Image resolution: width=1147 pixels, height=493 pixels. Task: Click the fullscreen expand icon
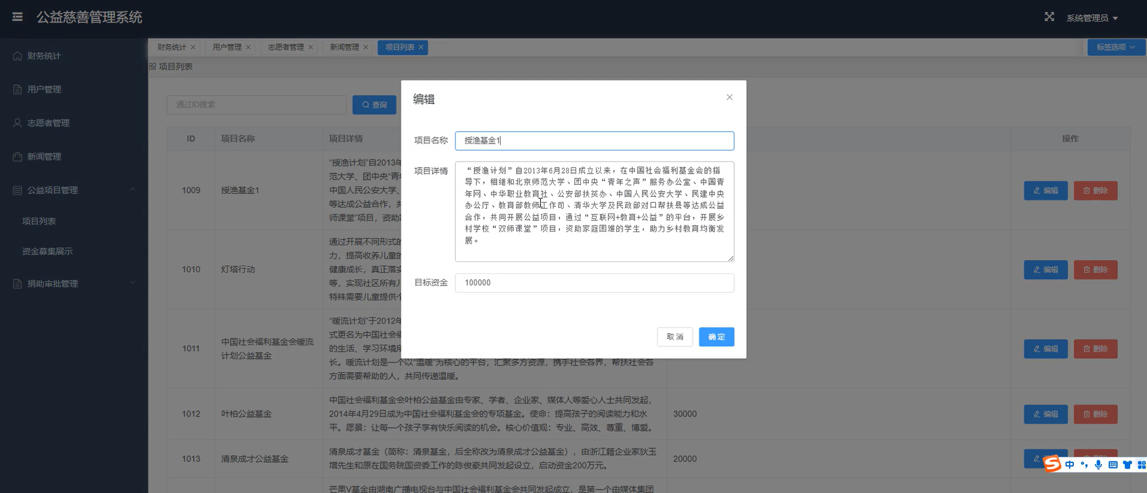1049,17
